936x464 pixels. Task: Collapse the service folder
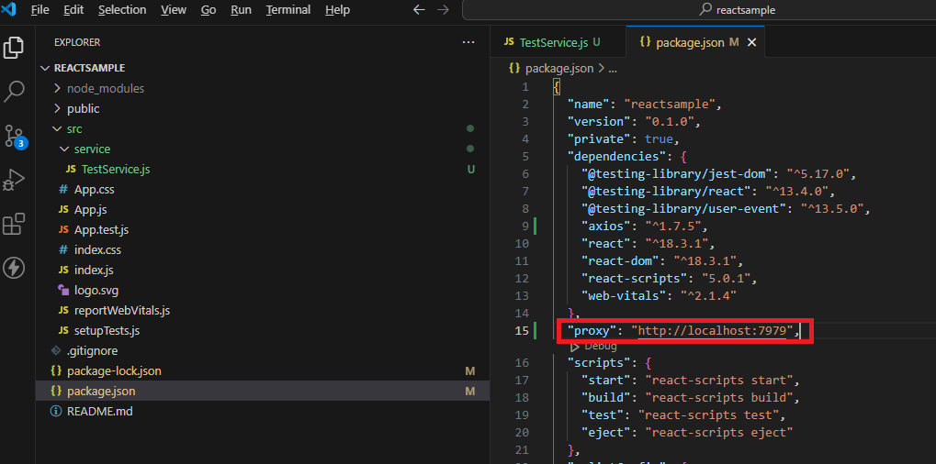point(91,149)
